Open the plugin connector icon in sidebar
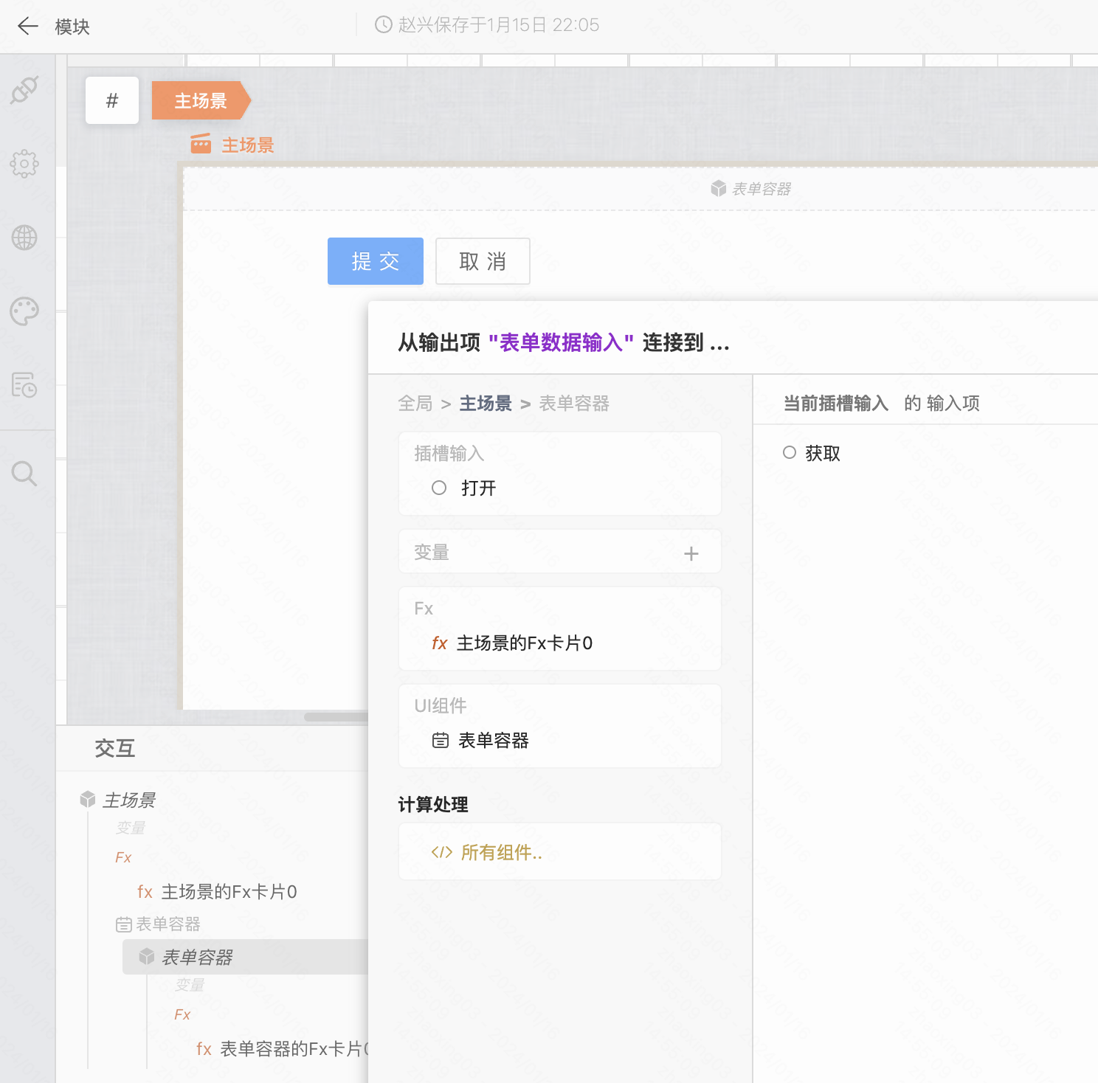 pos(24,90)
